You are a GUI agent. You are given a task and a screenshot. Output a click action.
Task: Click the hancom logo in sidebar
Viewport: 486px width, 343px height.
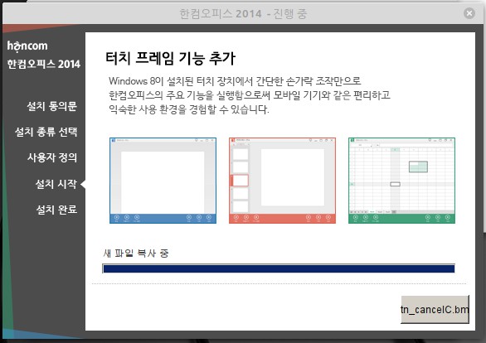[27, 46]
